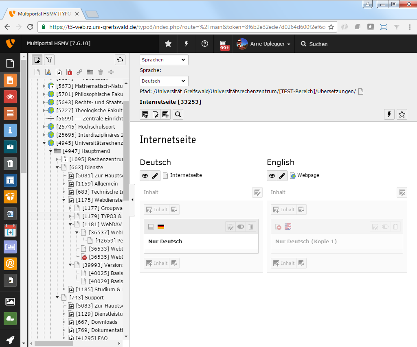The height and width of the screenshot is (347, 417).
Task: Refresh the page tree
Action: tap(120, 60)
